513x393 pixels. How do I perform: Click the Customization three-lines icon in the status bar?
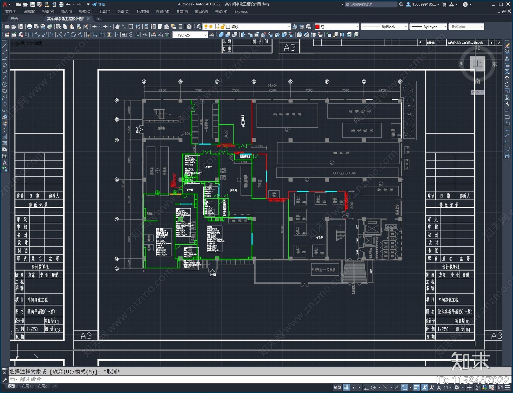click(x=508, y=388)
